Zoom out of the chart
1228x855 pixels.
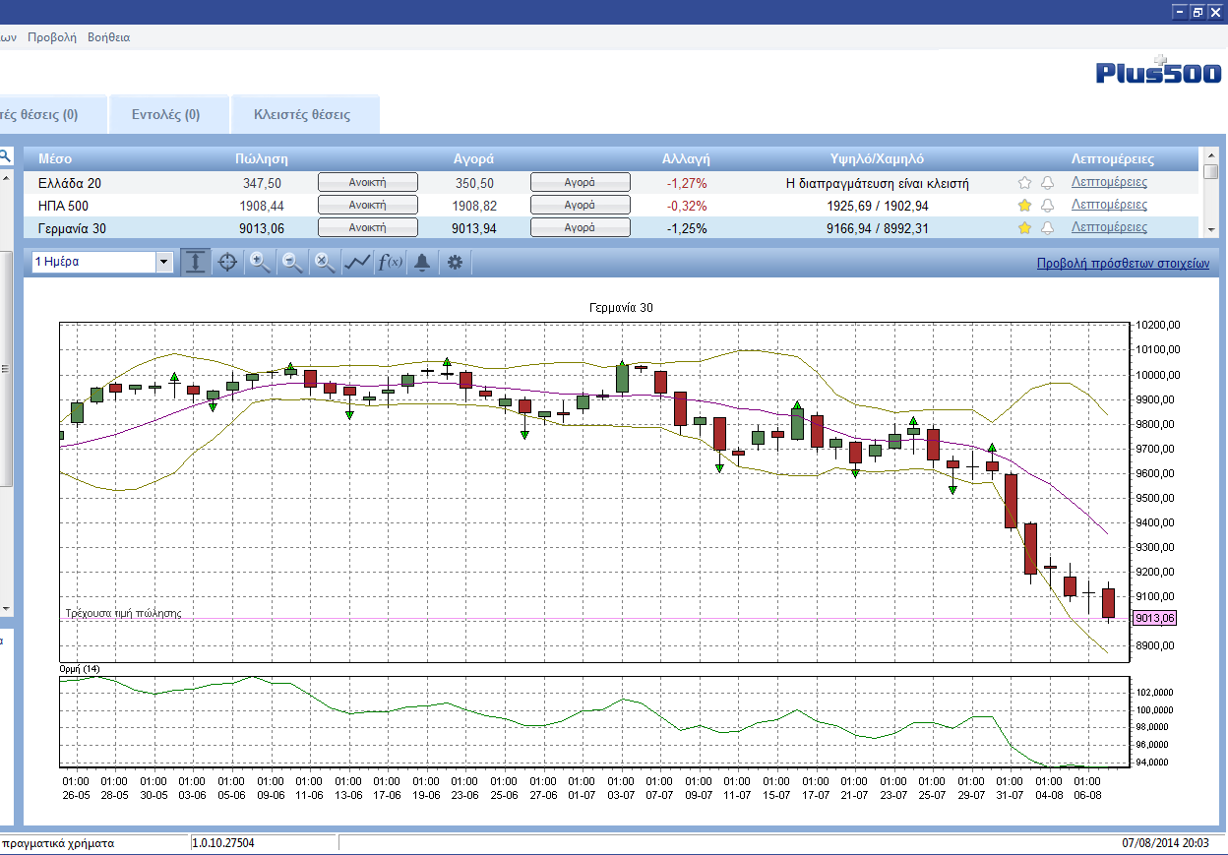click(292, 263)
